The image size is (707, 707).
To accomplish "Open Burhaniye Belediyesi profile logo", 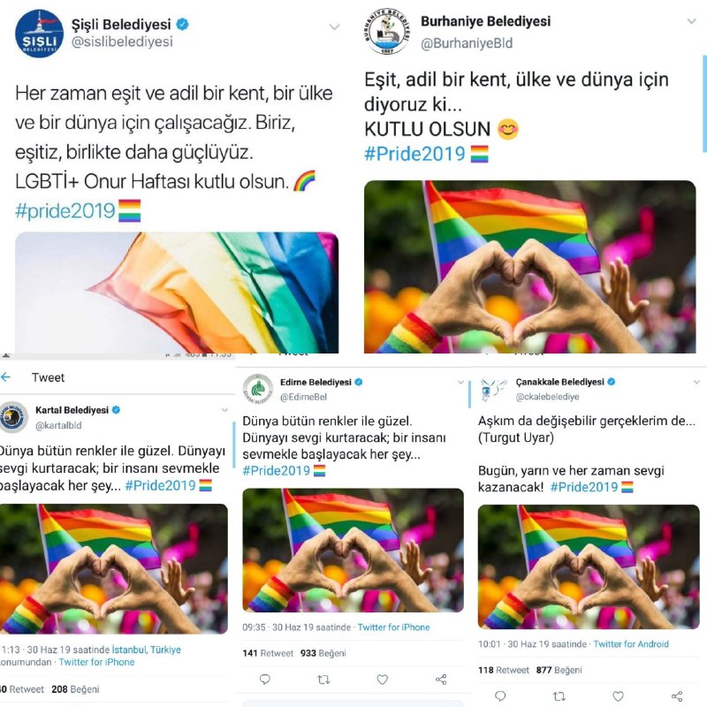I will (x=387, y=31).
